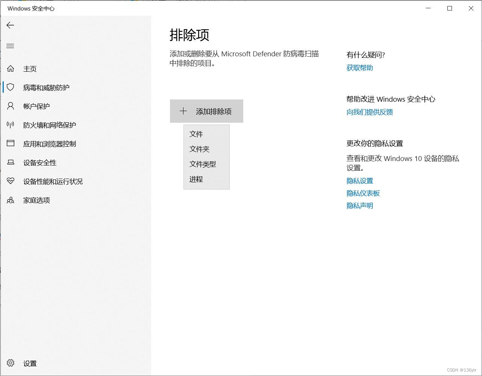The height and width of the screenshot is (376, 482).
Task: Choose 文件 from exclusion menu
Action: tap(206, 134)
